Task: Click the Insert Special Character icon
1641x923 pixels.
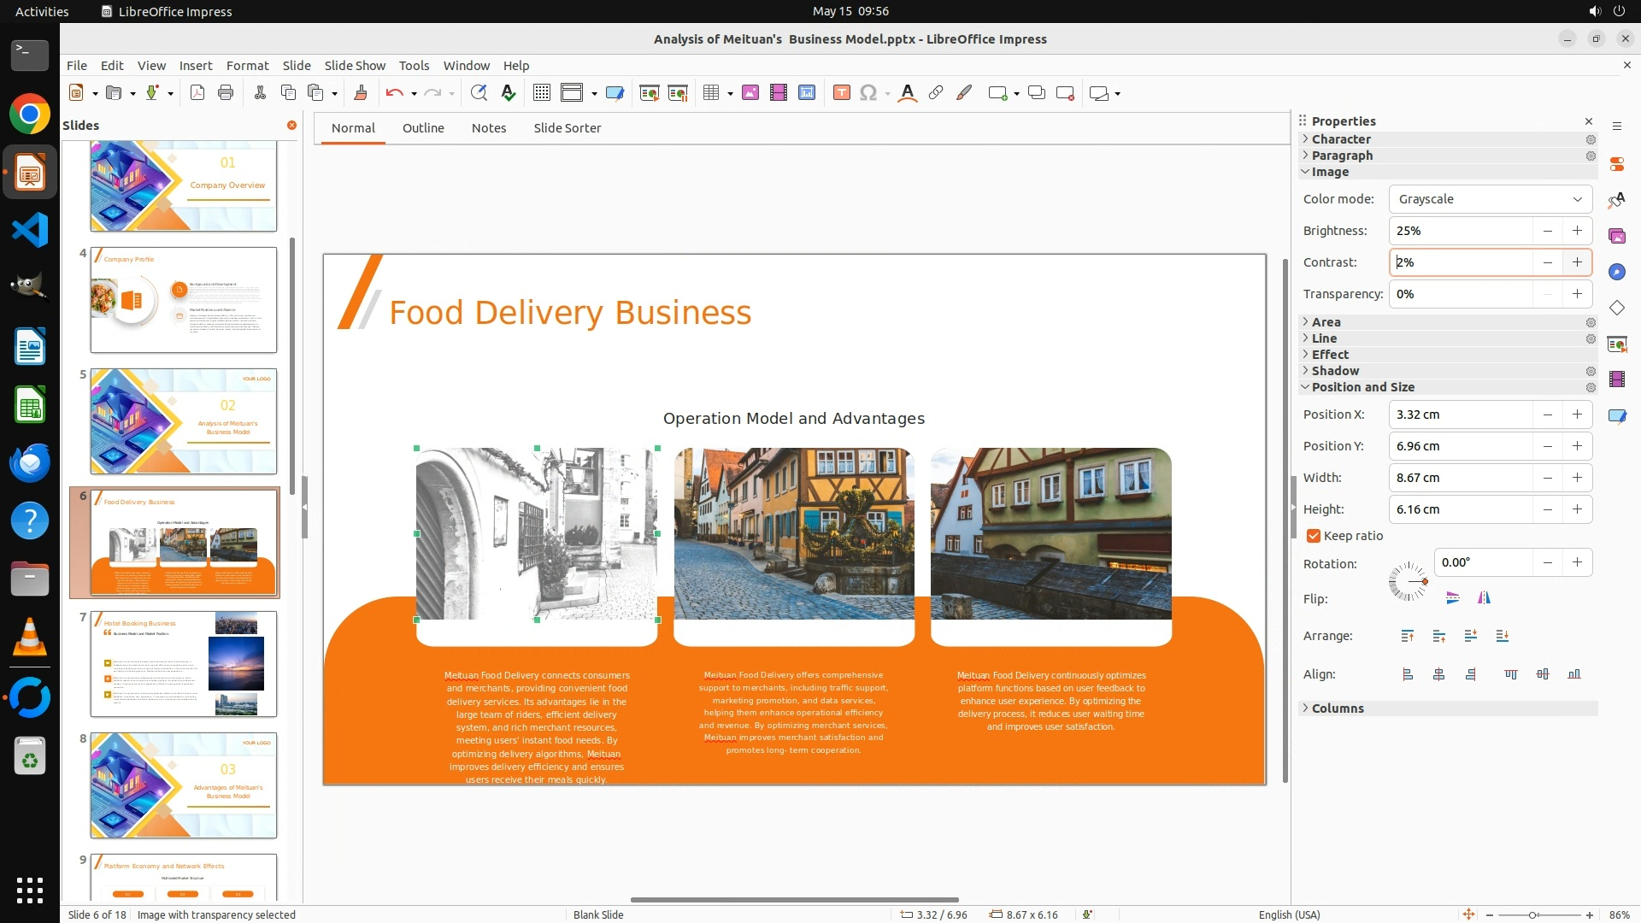Action: [x=868, y=93]
